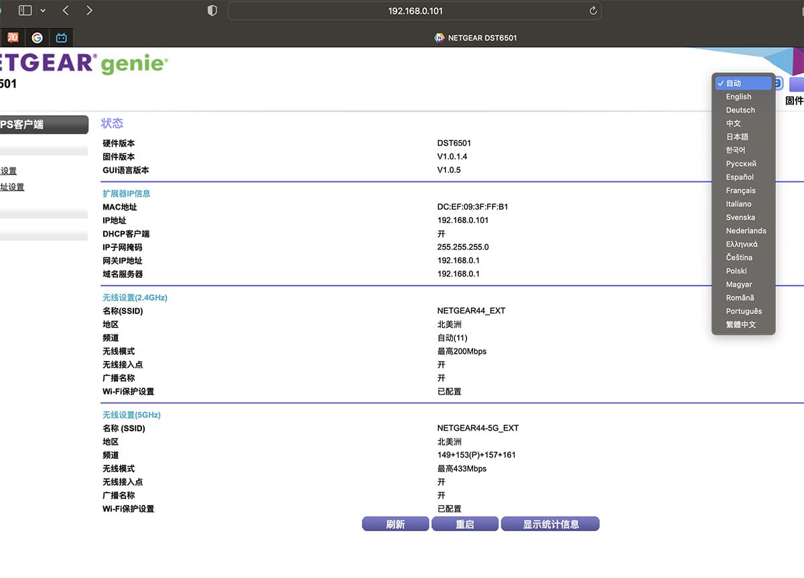Choose 繁體中文 at the bottom of the list
804x578 pixels.
click(x=741, y=324)
